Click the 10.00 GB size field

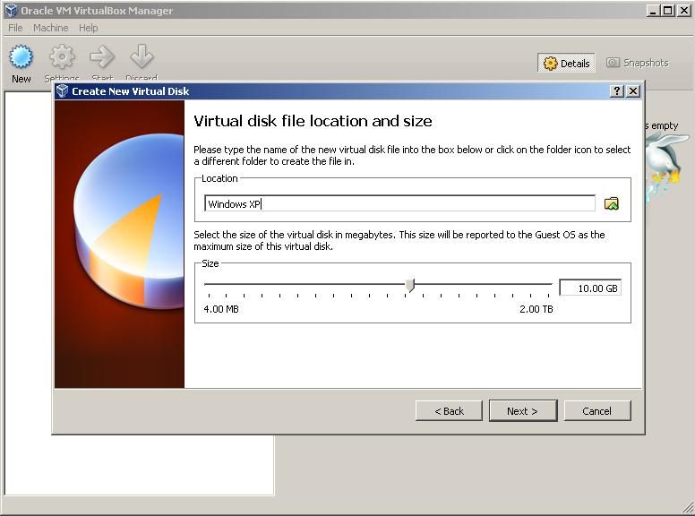[590, 288]
